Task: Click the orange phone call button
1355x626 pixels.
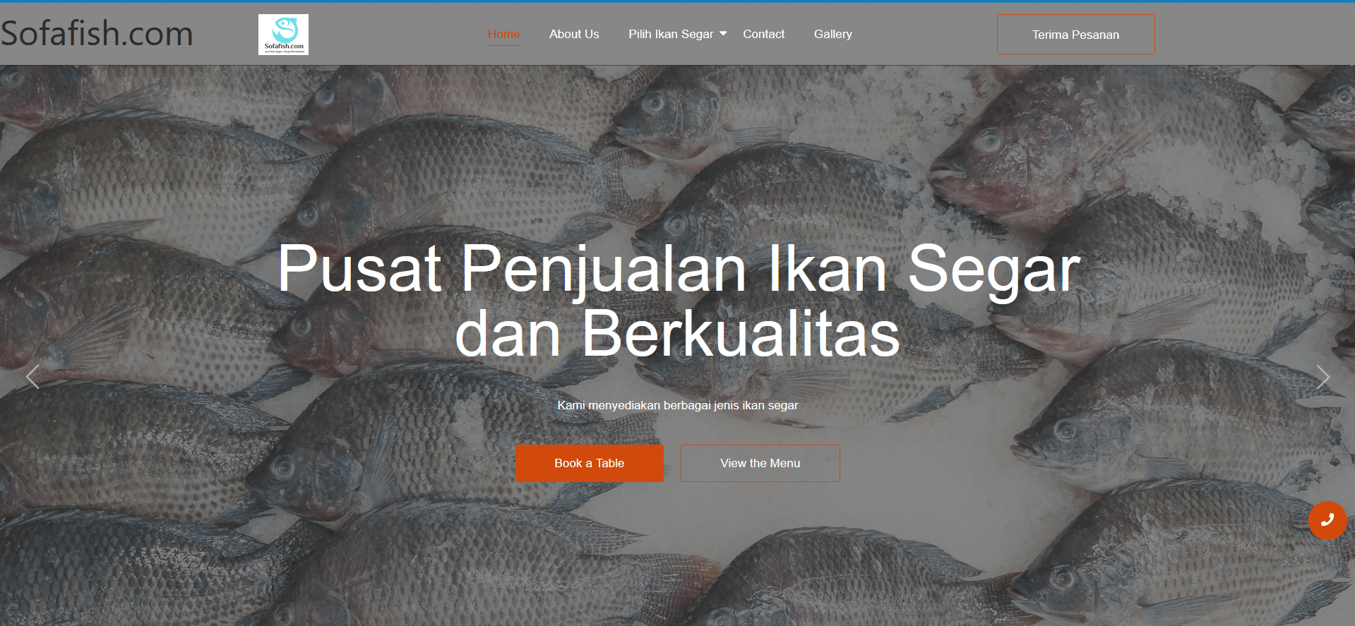Action: (1327, 521)
